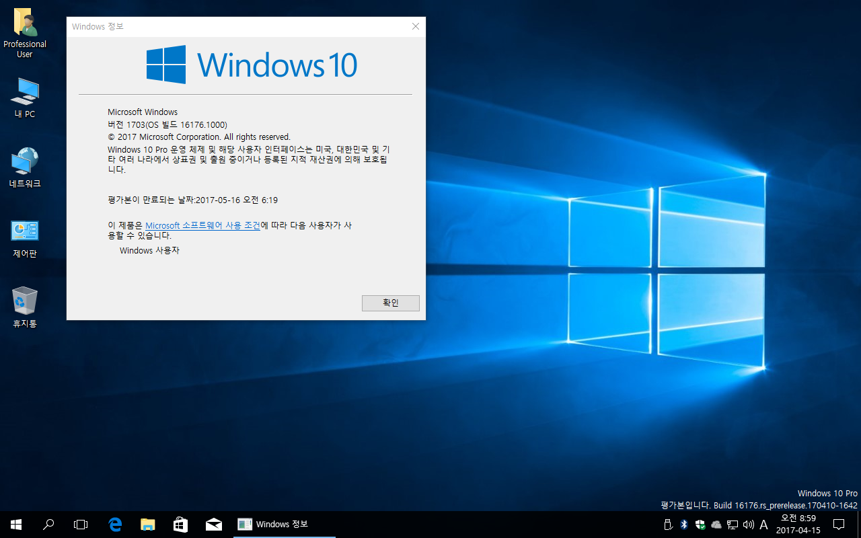
Task: Click the 2017 Microsoft Corporation copyright line
Action: (199, 137)
